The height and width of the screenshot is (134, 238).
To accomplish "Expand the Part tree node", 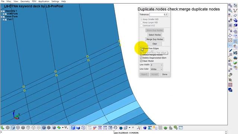I will pos(4,20).
